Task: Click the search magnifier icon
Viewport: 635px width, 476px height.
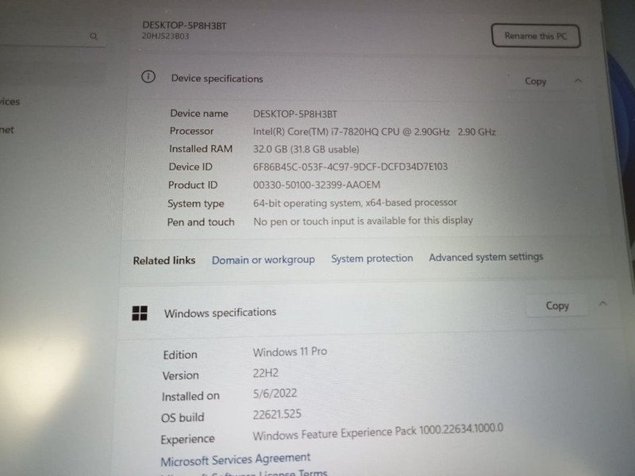Action: 94,36
